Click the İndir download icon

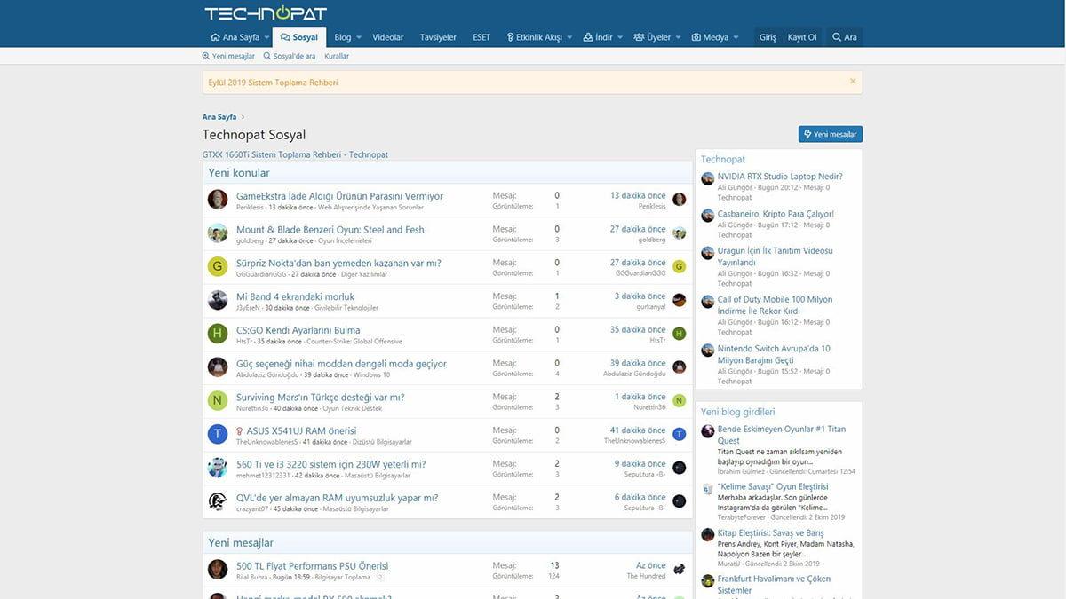click(586, 37)
